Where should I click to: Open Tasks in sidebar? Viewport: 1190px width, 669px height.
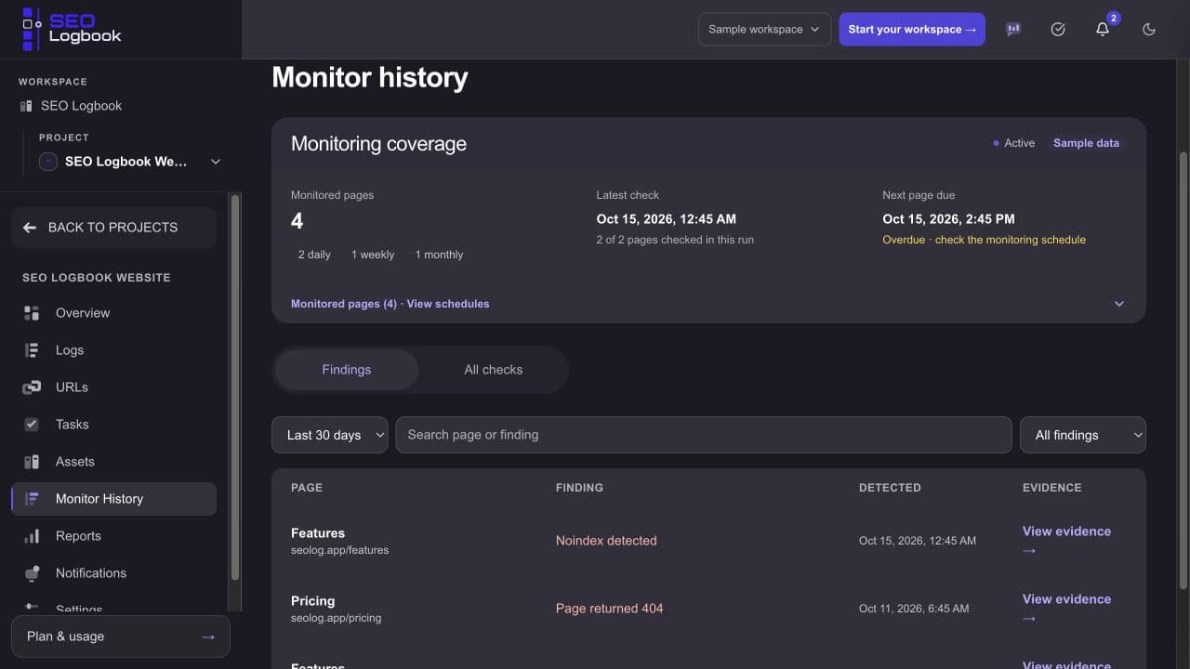[x=113, y=425]
